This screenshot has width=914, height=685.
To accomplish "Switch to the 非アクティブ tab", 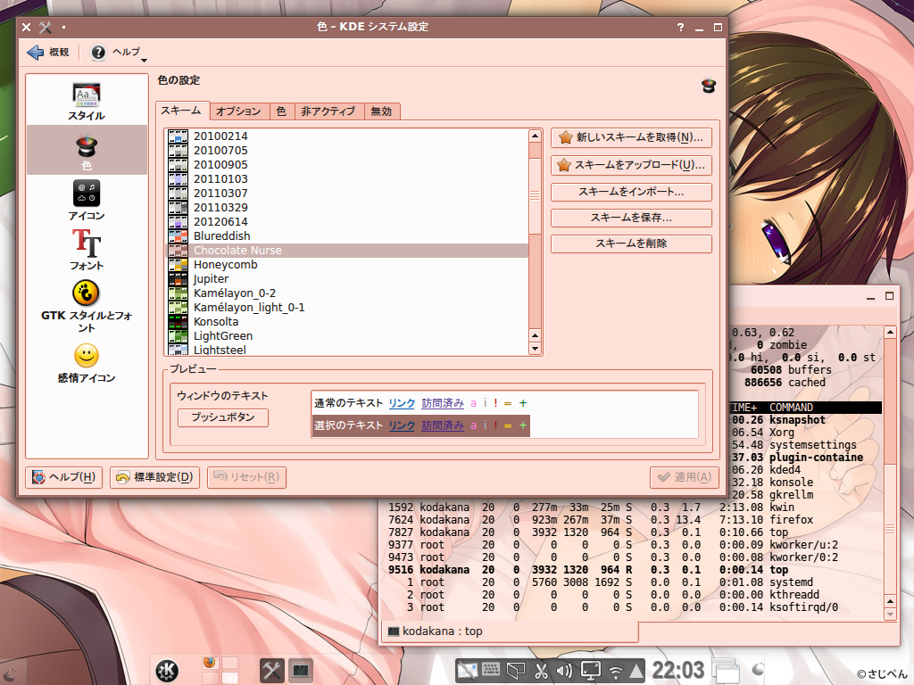I will point(328,111).
